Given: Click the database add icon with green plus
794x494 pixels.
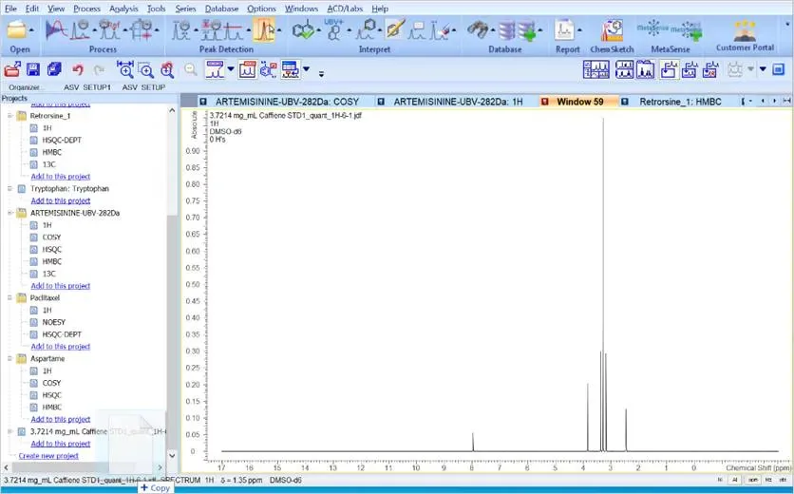Looking at the screenshot, I should [526, 30].
